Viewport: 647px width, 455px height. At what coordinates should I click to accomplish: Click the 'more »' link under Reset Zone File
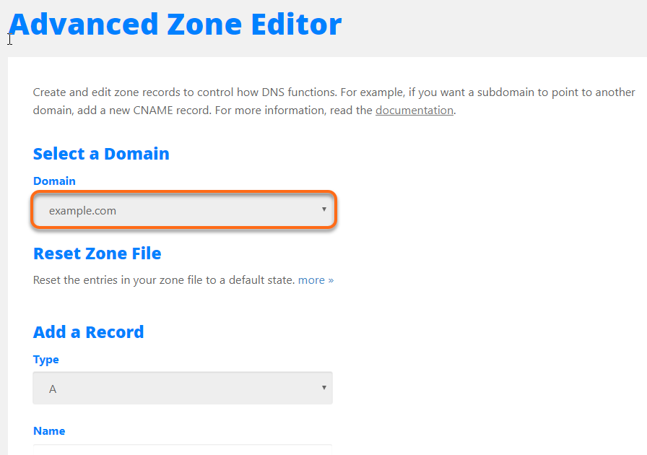pos(316,279)
